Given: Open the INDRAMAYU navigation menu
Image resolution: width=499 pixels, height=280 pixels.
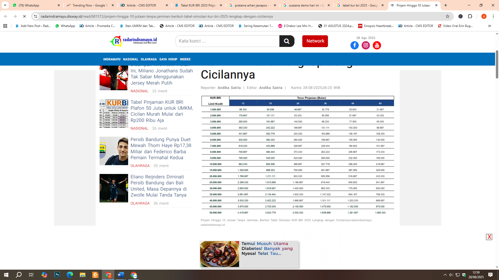Looking at the screenshot, I should [112, 59].
